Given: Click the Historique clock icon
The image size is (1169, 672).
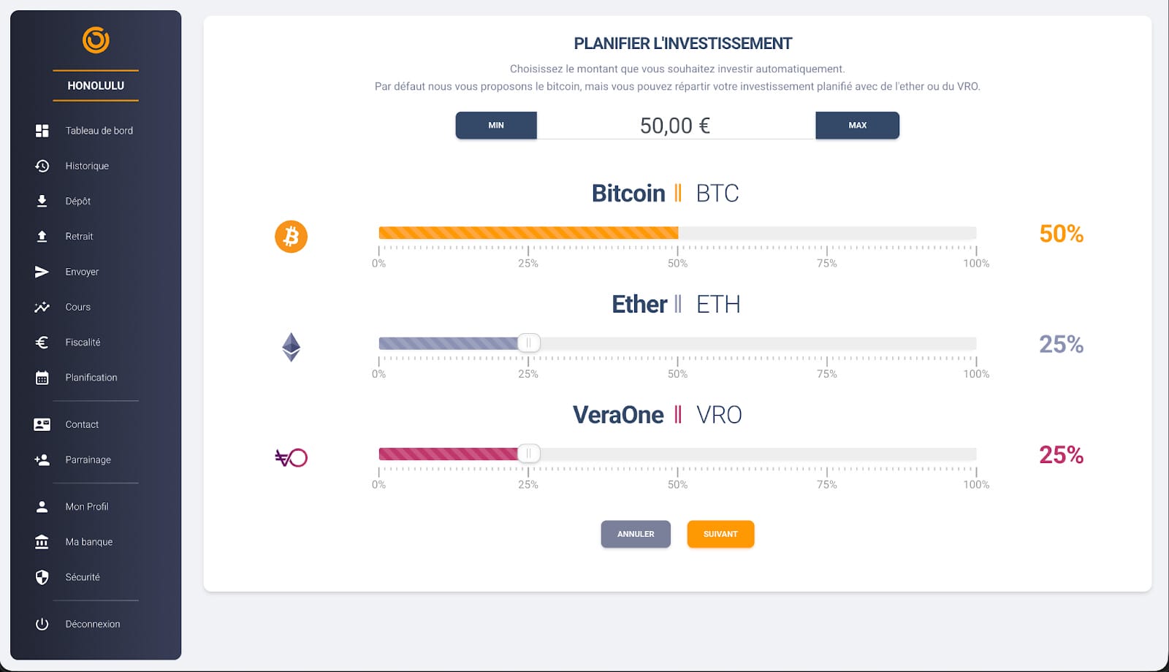Looking at the screenshot, I should (x=42, y=166).
